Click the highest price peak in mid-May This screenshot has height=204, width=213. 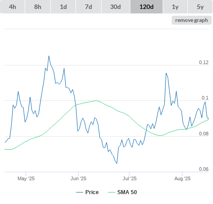click(49, 56)
